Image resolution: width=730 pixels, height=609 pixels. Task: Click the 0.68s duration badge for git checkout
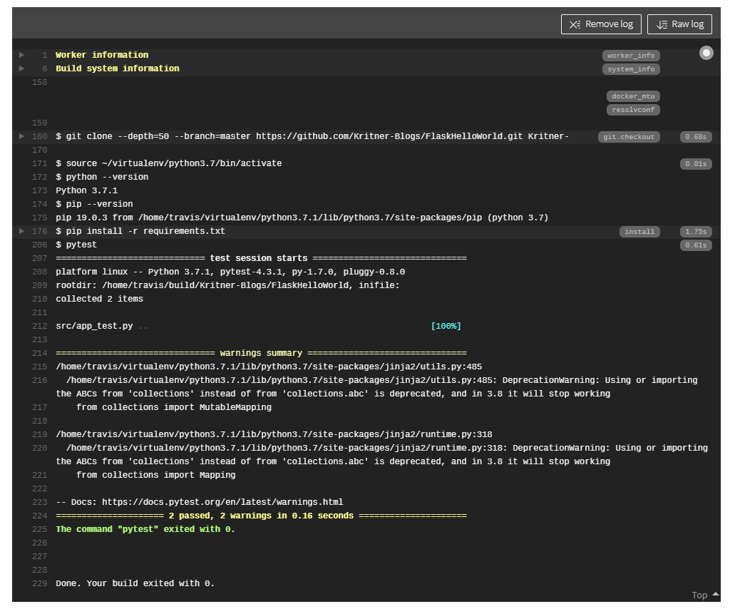[695, 136]
